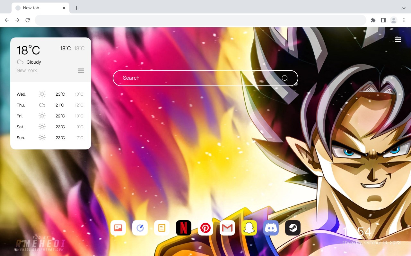Select the Fri. forecast row
Screen dimensions: 411x256
[51, 116]
